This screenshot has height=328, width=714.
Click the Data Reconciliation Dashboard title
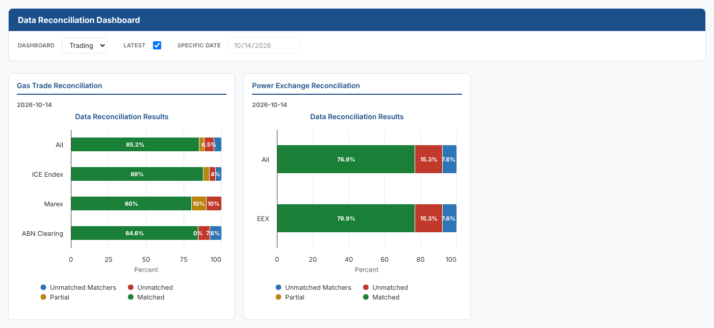(79, 20)
